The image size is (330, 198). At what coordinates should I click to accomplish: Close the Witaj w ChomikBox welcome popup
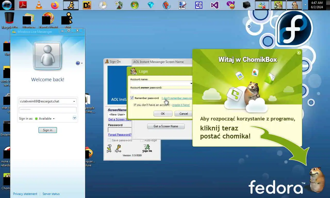pos(299,53)
